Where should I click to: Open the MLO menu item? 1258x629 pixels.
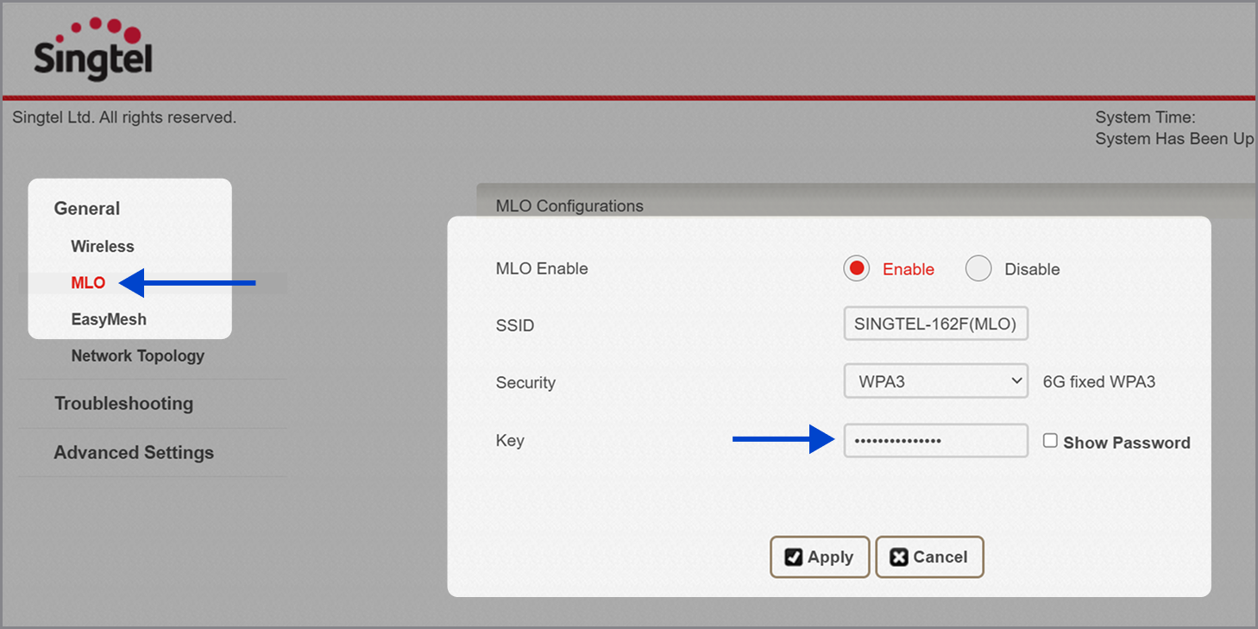[x=88, y=283]
